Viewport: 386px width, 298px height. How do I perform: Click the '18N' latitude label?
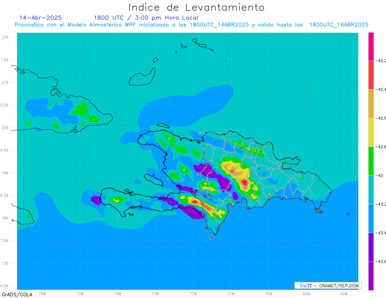(5, 218)
